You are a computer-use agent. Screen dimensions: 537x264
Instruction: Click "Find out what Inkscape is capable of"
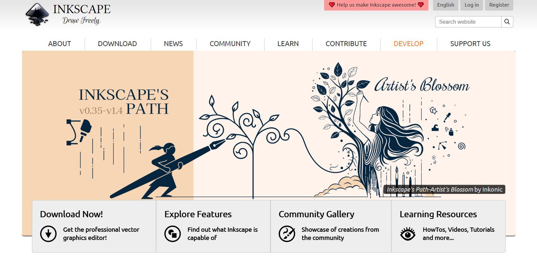(222, 234)
